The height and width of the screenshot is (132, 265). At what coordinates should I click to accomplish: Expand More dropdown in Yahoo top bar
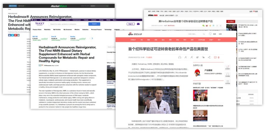115,20
